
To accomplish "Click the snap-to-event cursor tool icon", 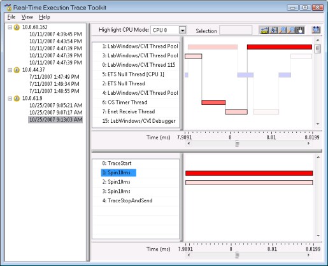I will coord(273,30).
